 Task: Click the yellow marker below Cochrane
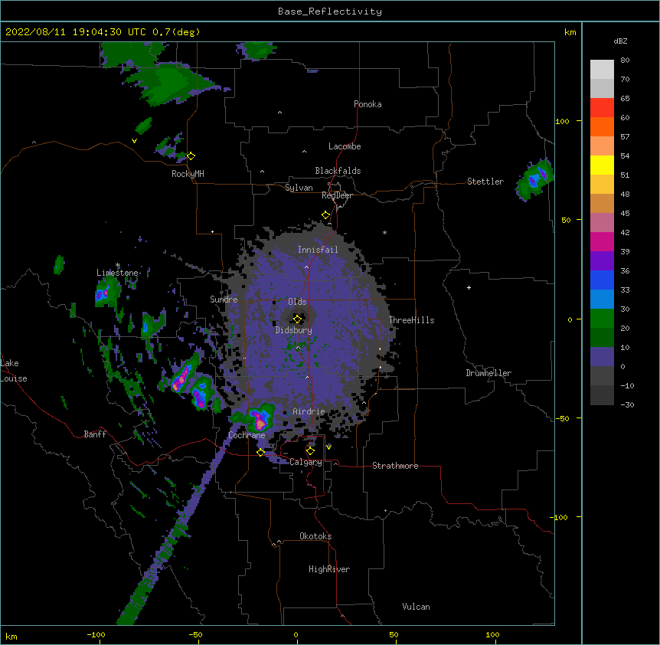(260, 453)
